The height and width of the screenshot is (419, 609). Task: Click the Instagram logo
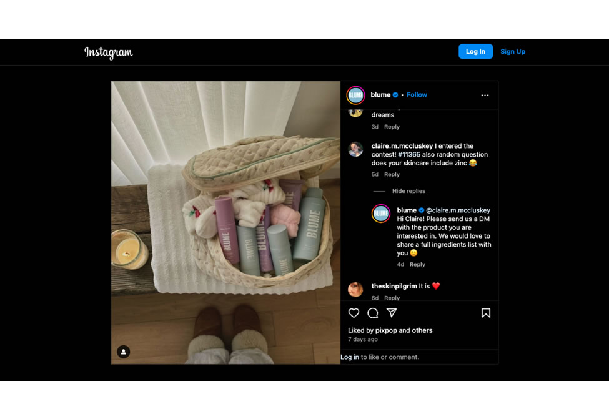(x=109, y=52)
